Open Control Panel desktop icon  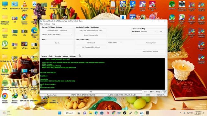click(x=15, y=5)
